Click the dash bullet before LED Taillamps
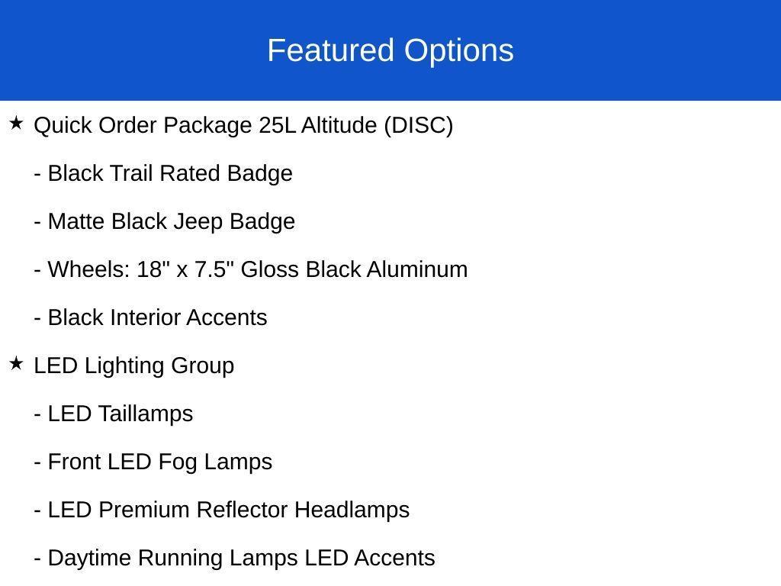781x586 pixels. tap(37, 414)
